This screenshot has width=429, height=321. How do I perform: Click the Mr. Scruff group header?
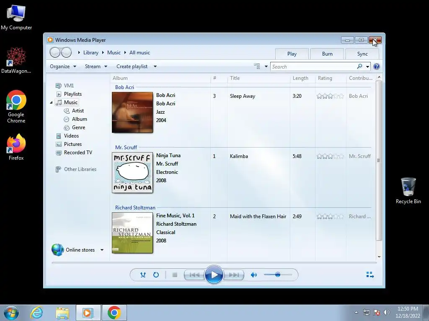click(126, 148)
